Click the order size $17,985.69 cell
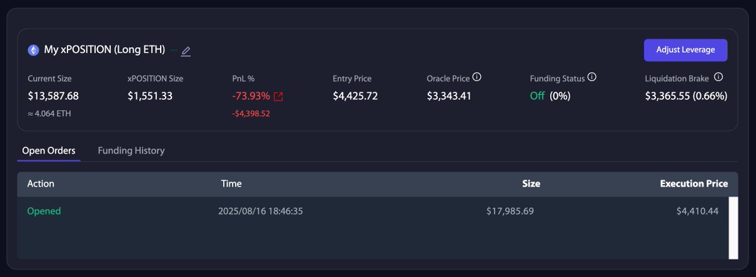This screenshot has width=756, height=277. [510, 211]
